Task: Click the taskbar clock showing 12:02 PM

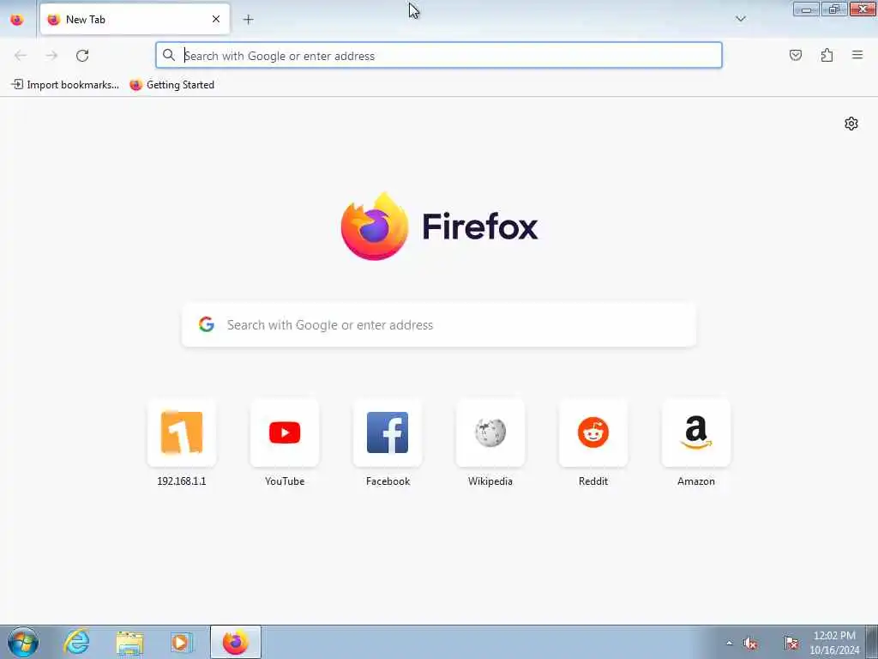Action: pyautogui.click(x=834, y=643)
